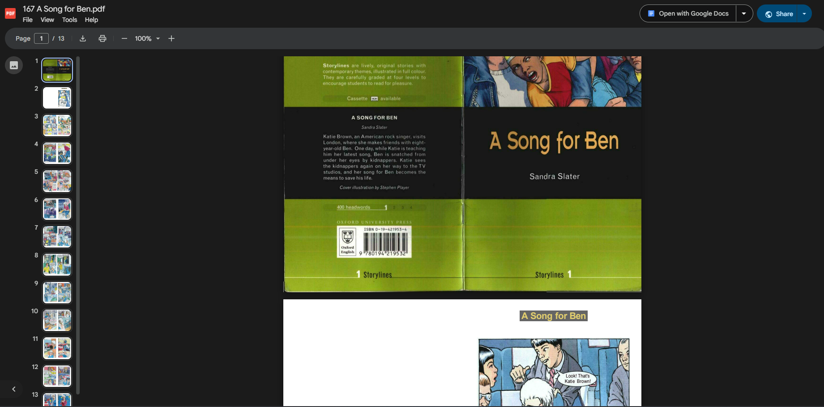
Task: Select the page 5 thumbnail
Action: (57, 181)
